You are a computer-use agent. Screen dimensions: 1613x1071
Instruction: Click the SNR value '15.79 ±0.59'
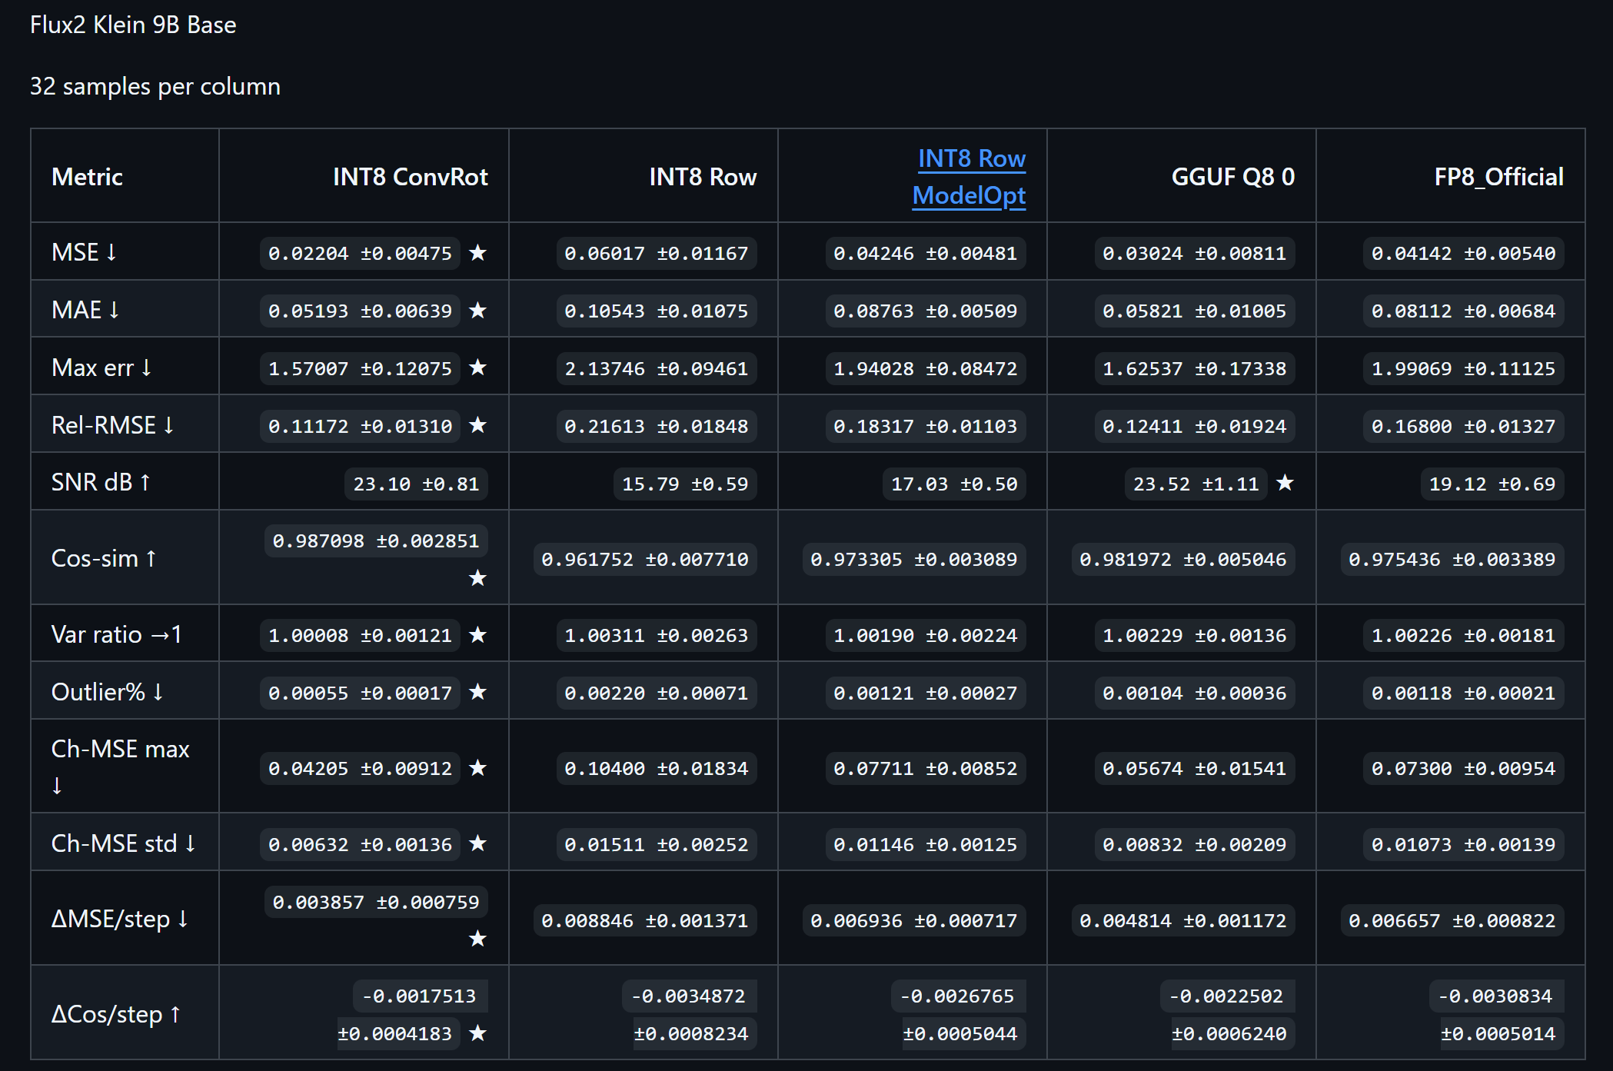coord(685,484)
